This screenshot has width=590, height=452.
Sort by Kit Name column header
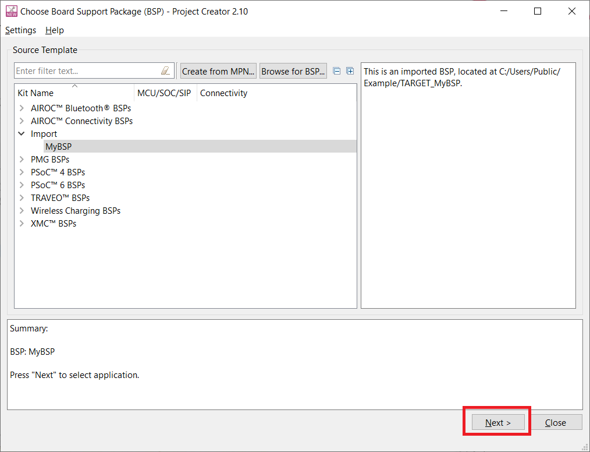tap(74, 93)
